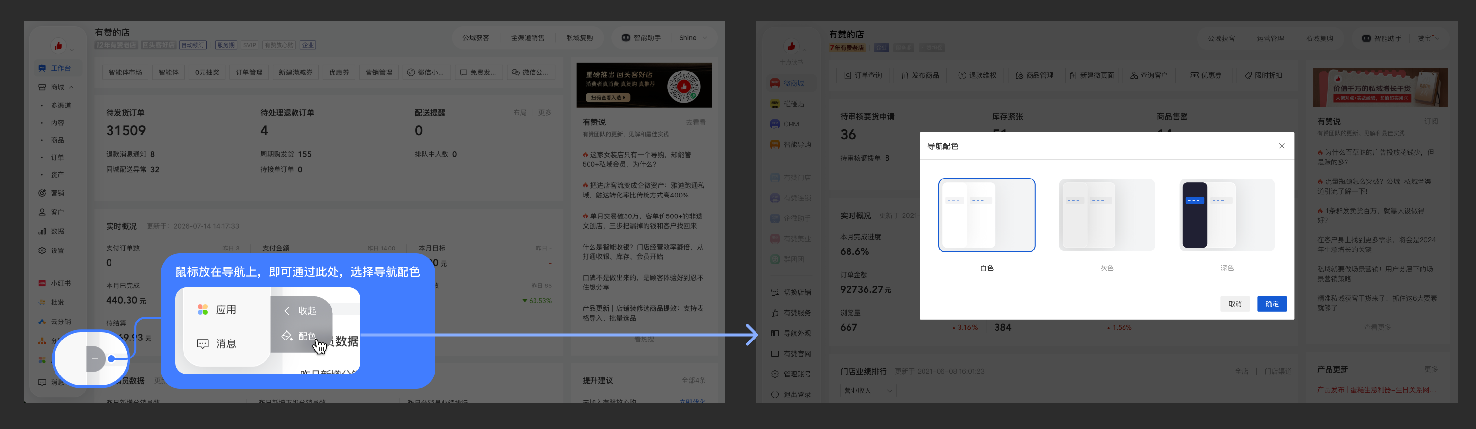
Task: Pick the 深色 navigation theme
Action: (x=1227, y=215)
